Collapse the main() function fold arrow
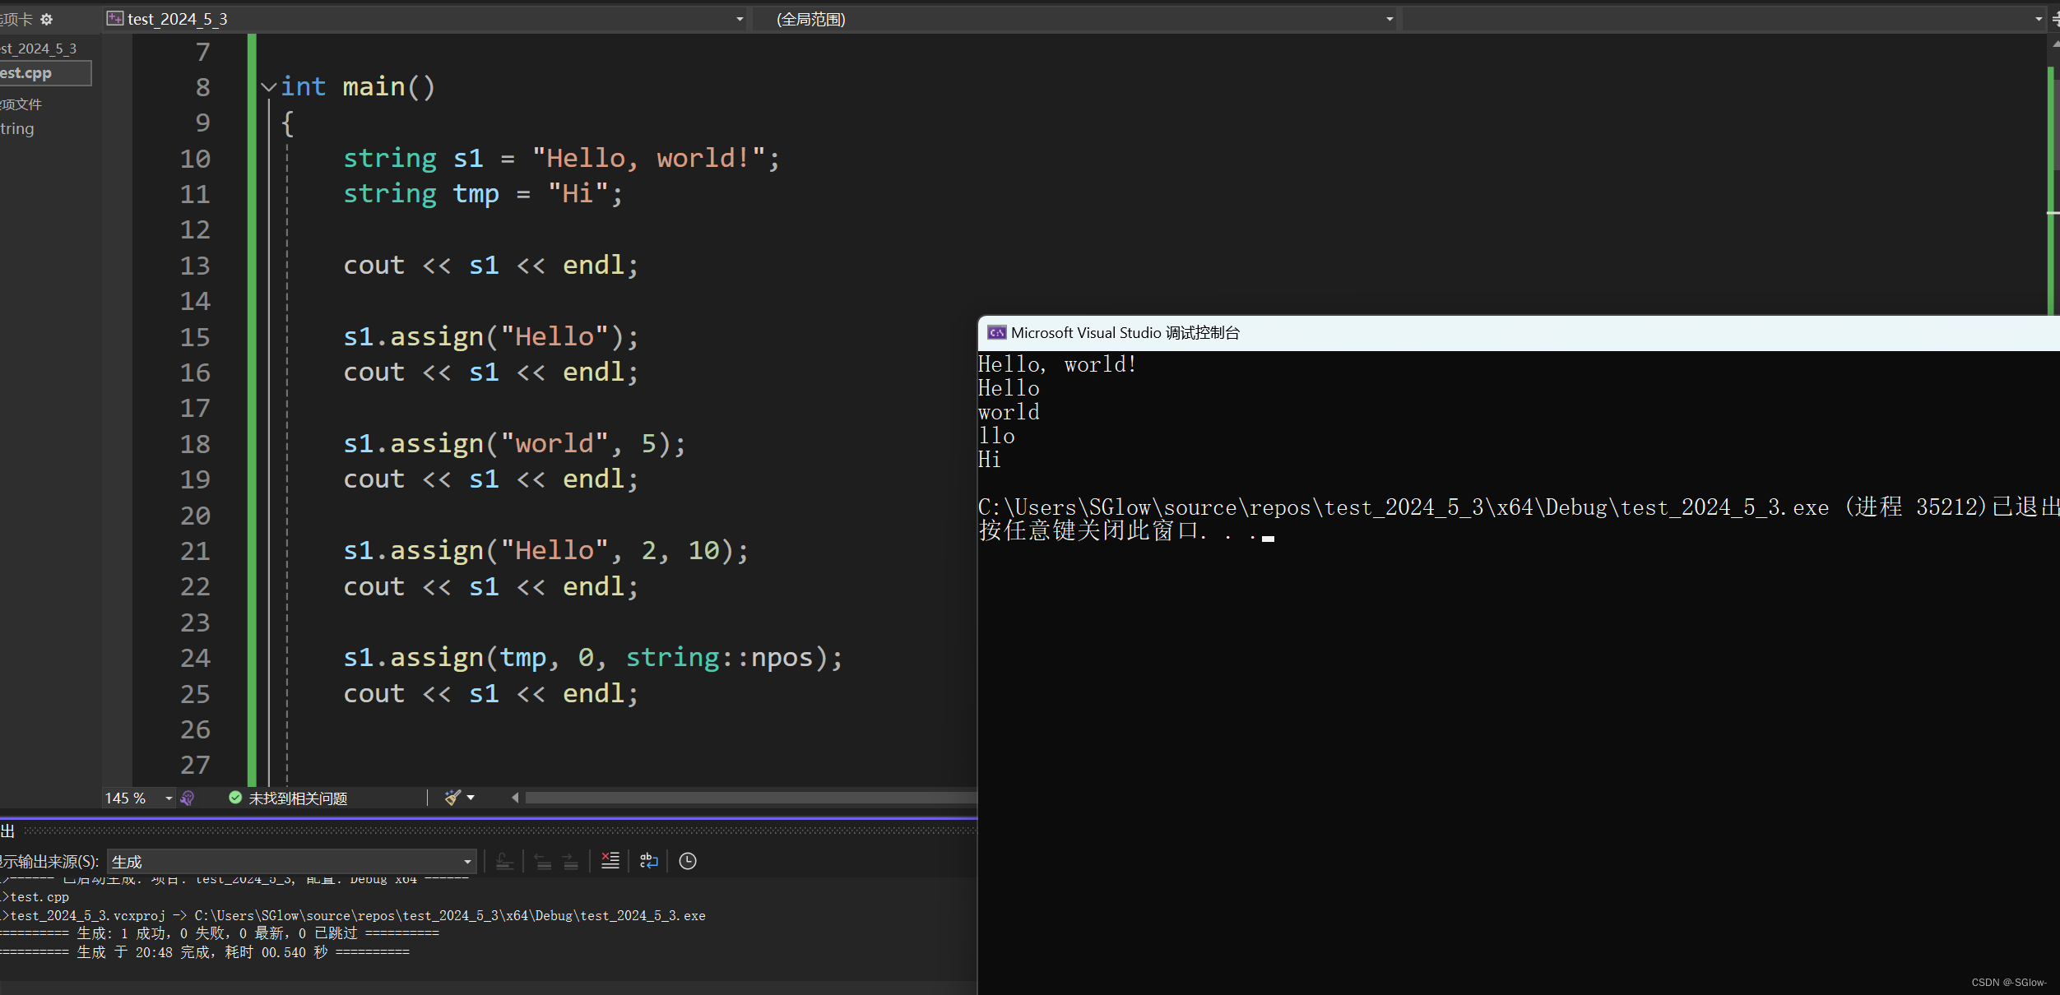This screenshot has height=995, width=2060. pos(268,86)
